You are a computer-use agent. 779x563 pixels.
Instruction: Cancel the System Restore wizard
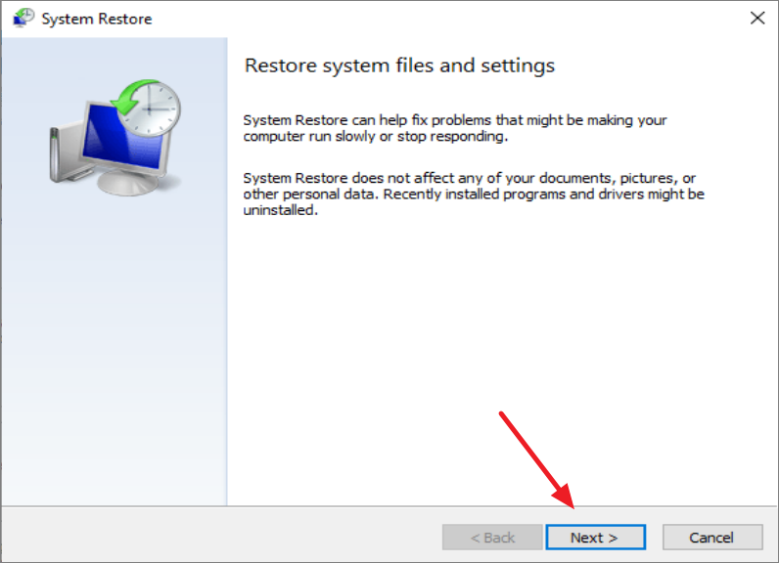tap(711, 538)
